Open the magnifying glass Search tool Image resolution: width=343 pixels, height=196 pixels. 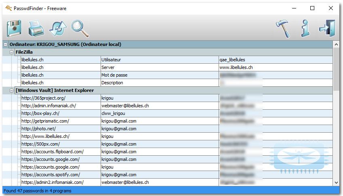coord(80,29)
